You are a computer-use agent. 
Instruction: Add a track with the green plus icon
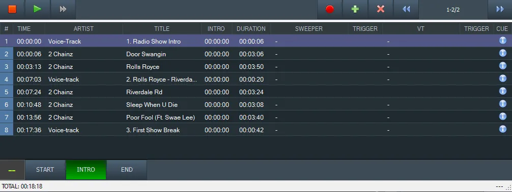[355, 9]
